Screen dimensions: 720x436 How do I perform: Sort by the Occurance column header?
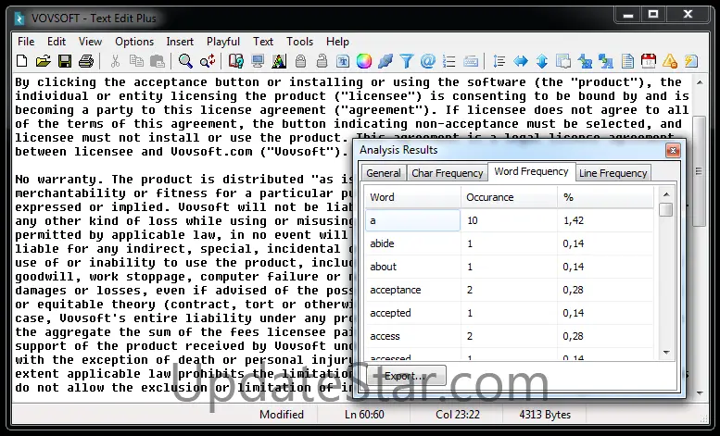tap(510, 197)
